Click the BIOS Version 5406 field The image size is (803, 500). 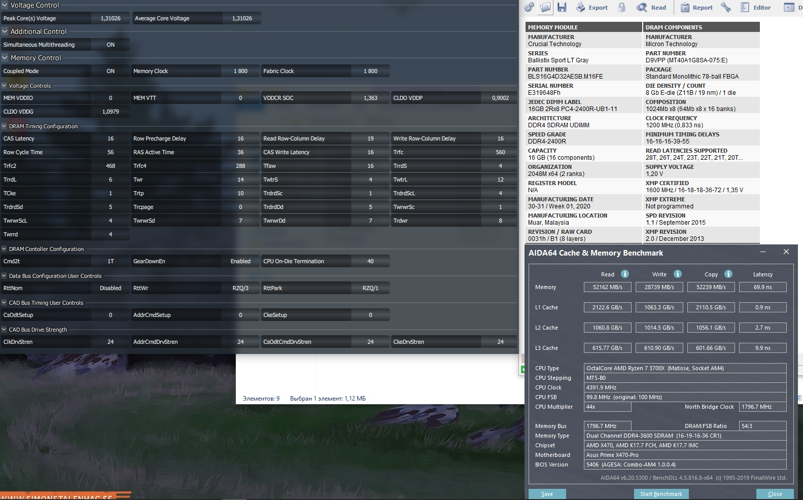click(685, 465)
